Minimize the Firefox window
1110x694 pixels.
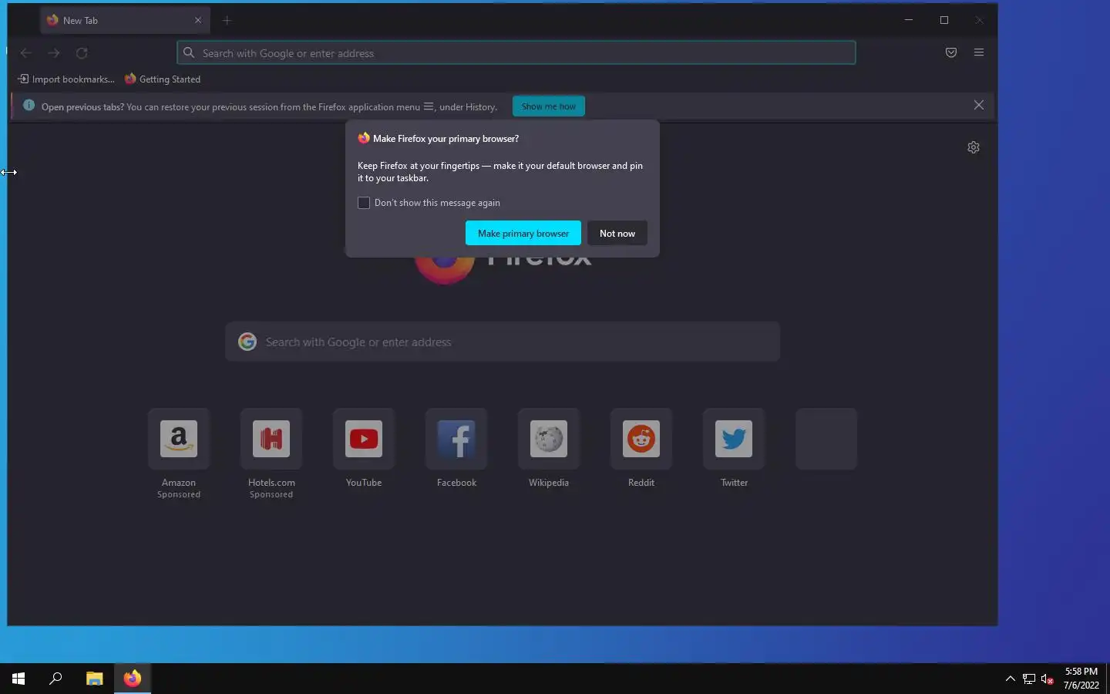pyautogui.click(x=909, y=20)
